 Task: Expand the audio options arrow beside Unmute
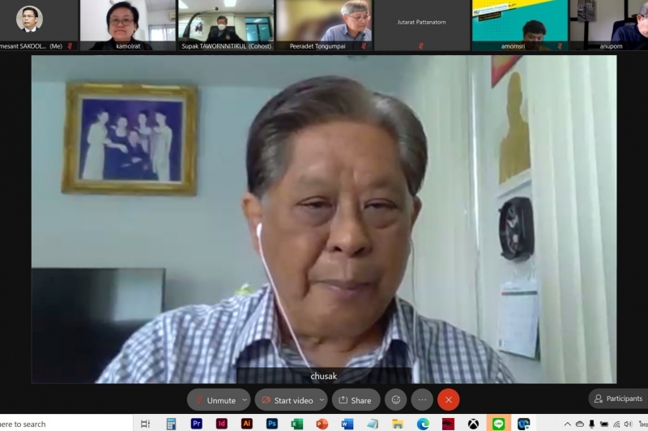pyautogui.click(x=245, y=399)
